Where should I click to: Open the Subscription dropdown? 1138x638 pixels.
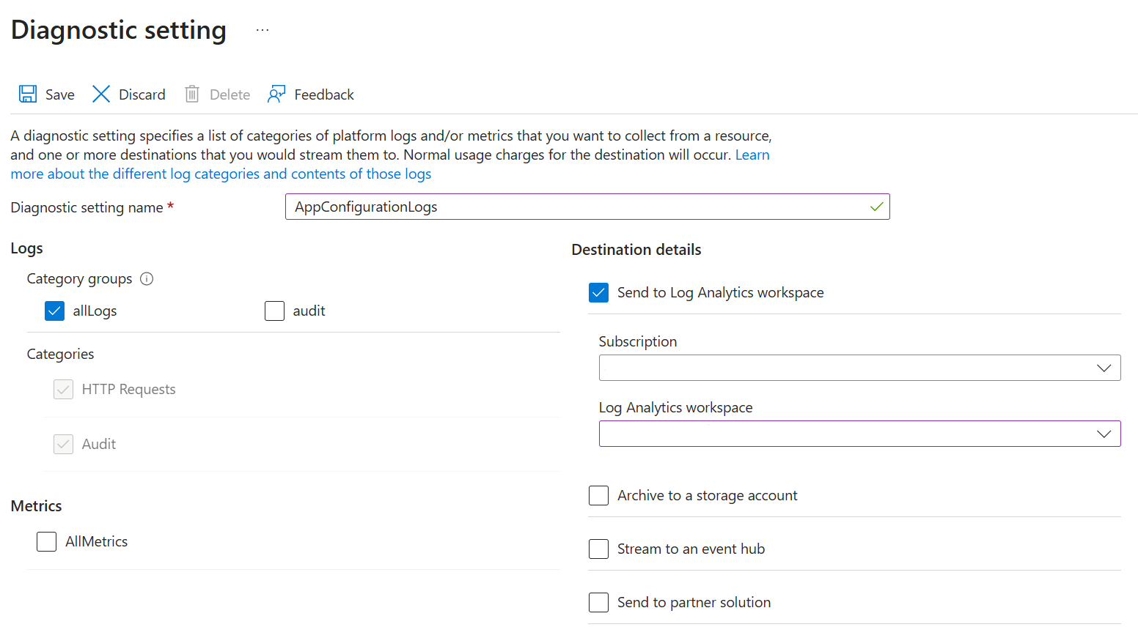[x=859, y=368]
